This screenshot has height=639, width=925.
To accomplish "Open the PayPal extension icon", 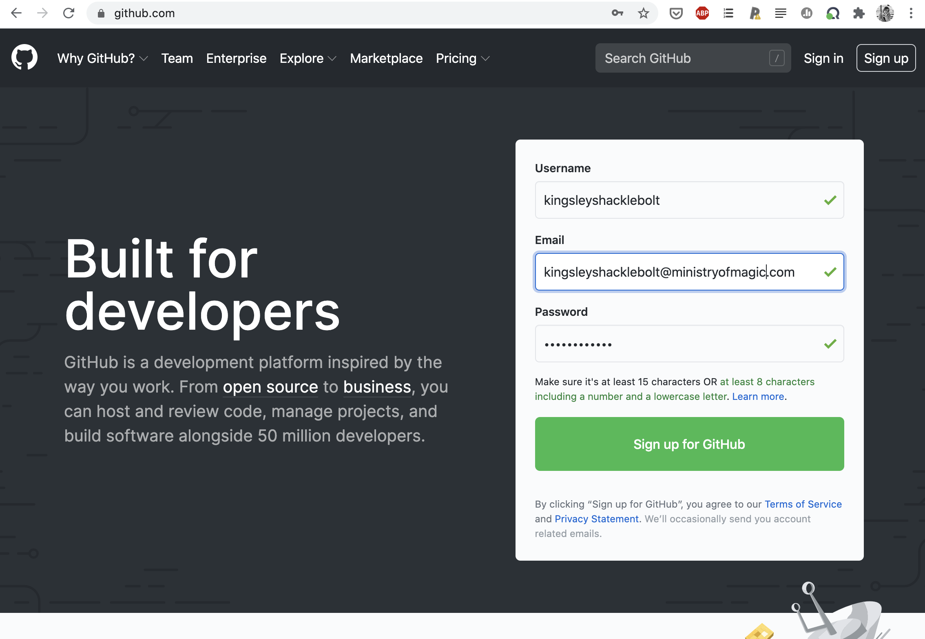I will click(755, 13).
